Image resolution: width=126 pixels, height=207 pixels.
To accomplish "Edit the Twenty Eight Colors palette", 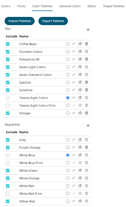I will [73, 98].
